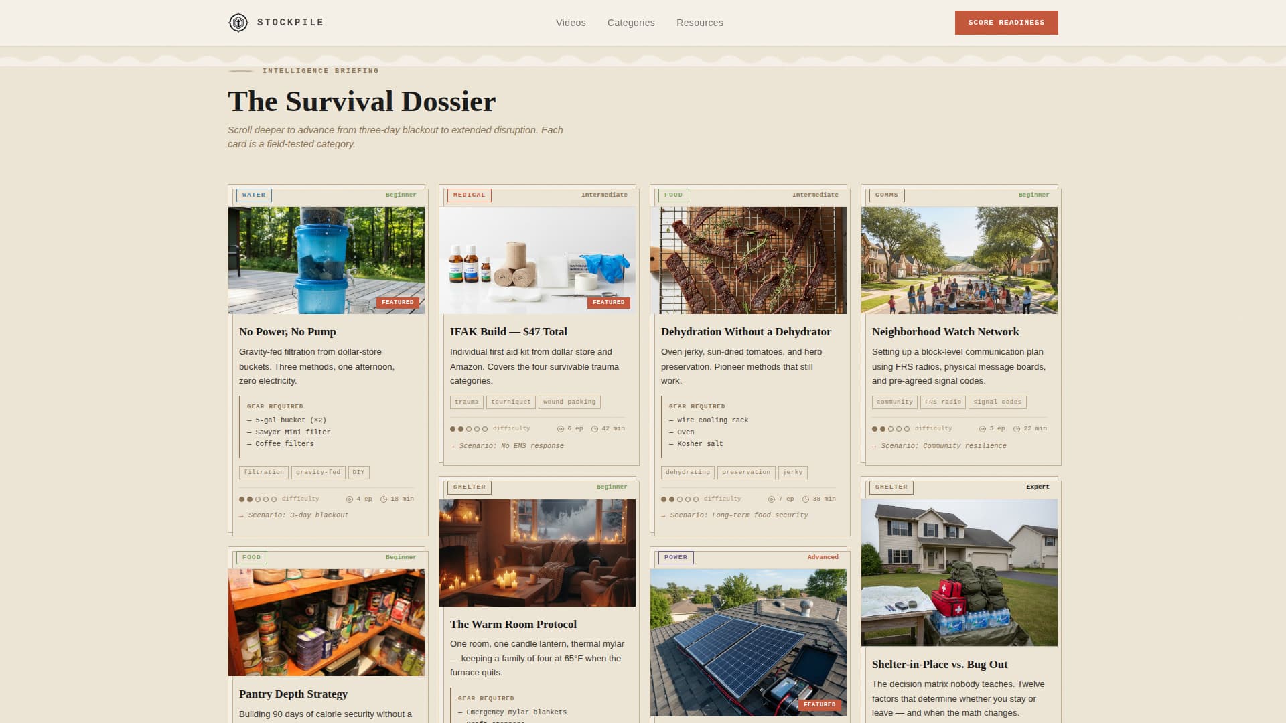Screen dimensions: 1286x723
Task: Click the 'dehydrating' tag
Action: coord(688,473)
